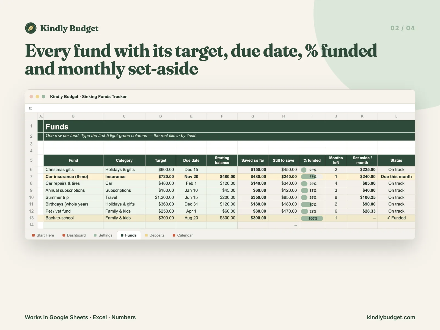Click the ✓ Funded status cell

pyautogui.click(x=396, y=218)
